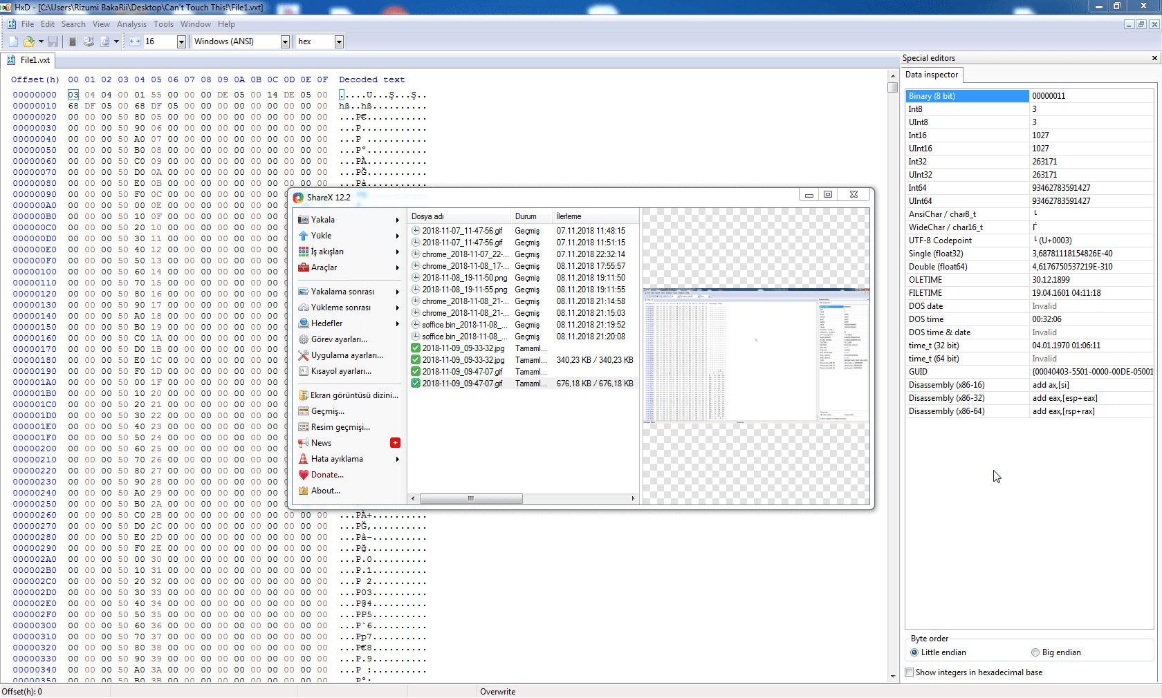The width and height of the screenshot is (1162, 698).
Task: Click the ShareX logo in title bar
Action: tap(298, 197)
